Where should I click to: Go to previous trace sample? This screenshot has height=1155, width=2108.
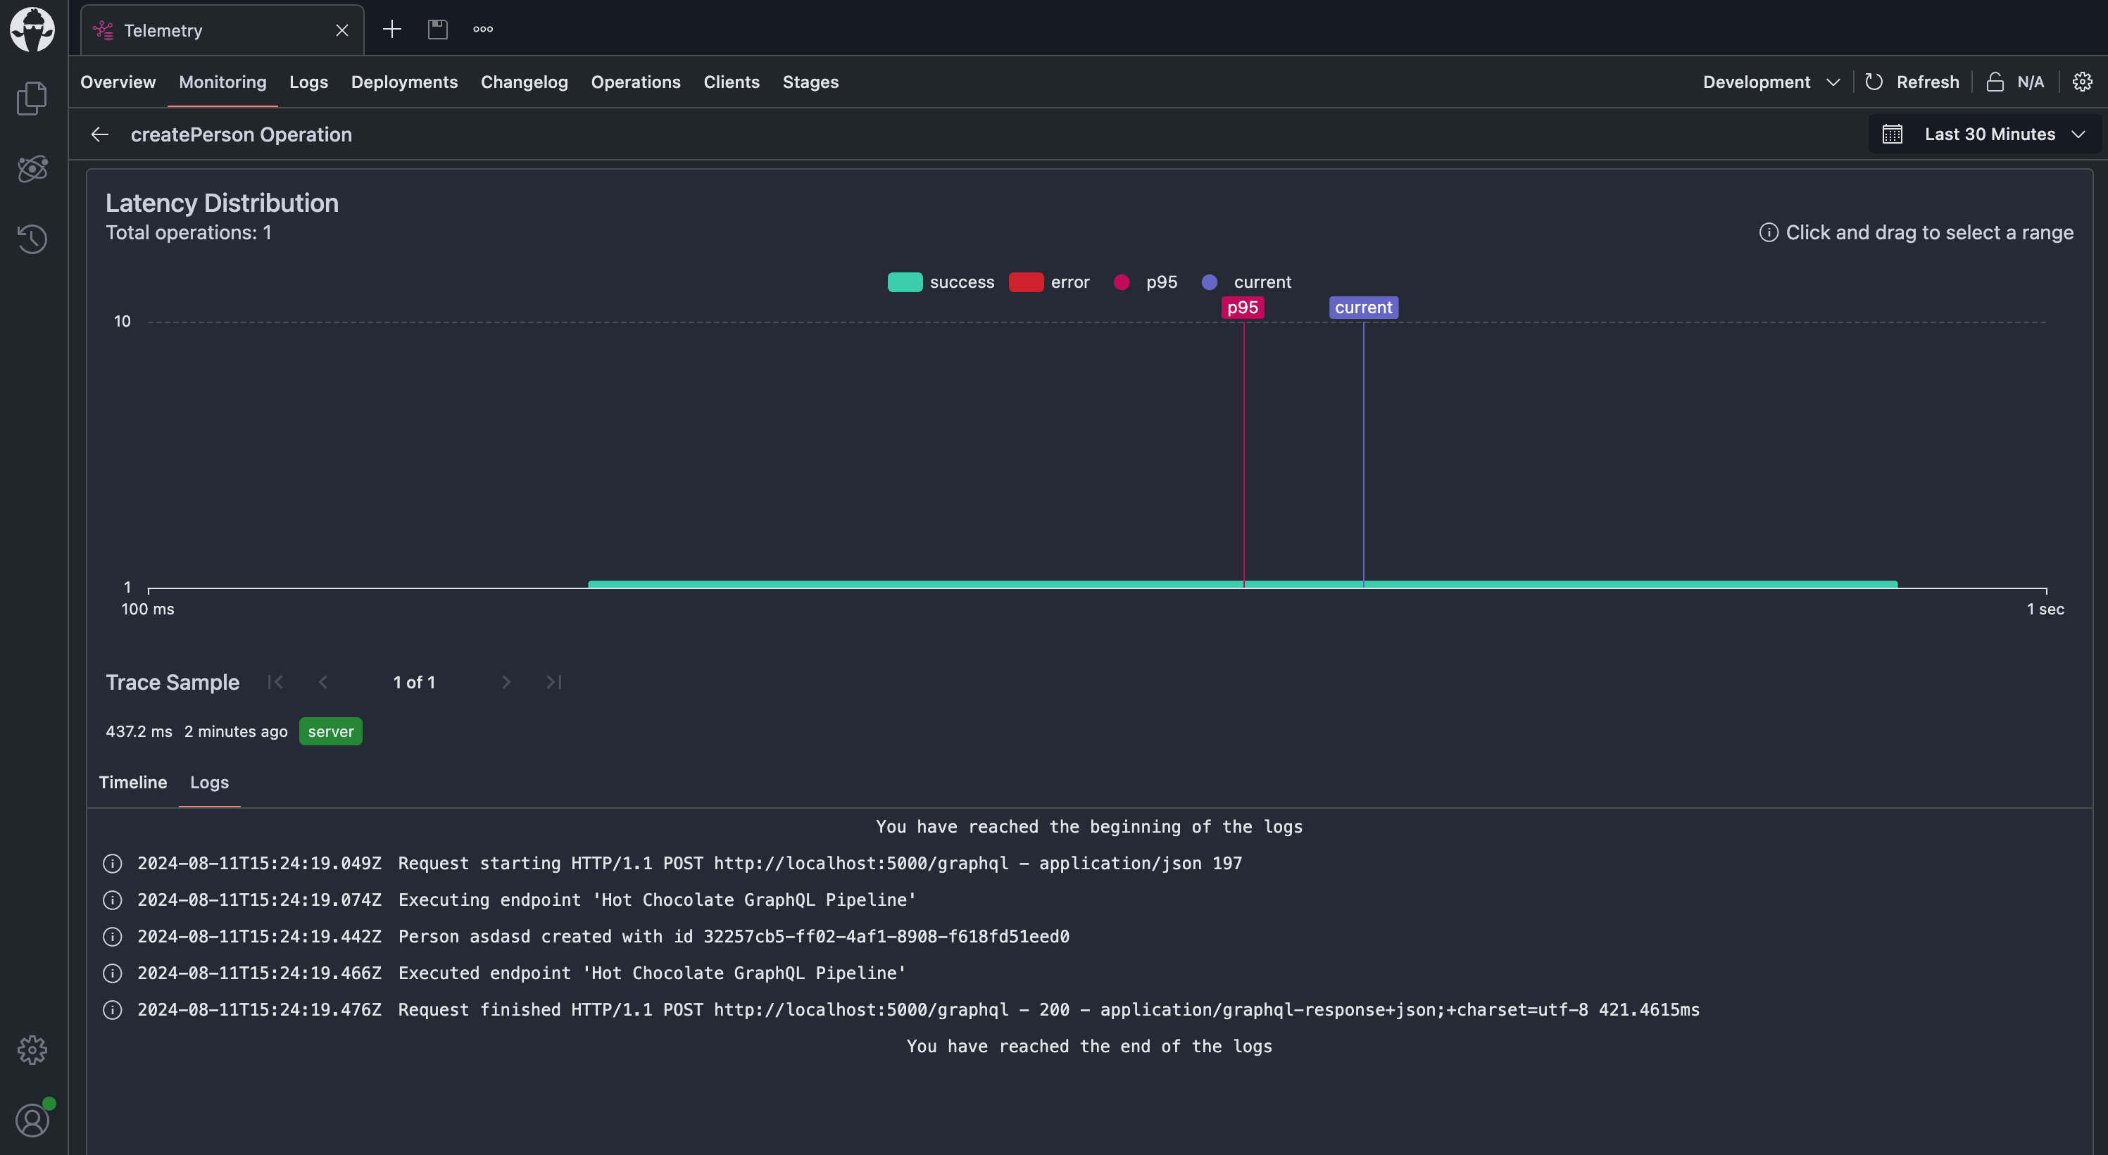coord(323,682)
